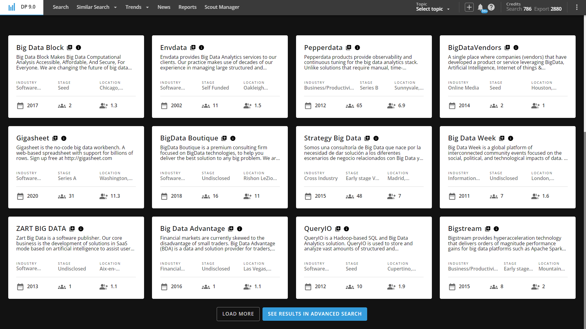Add QueryIO to a list
The image size is (586, 329).
click(x=338, y=229)
